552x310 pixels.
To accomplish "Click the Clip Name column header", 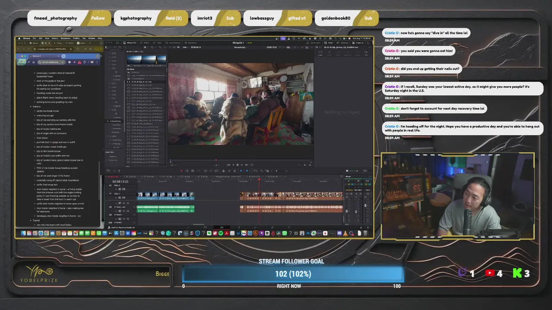I will pyautogui.click(x=130, y=69).
